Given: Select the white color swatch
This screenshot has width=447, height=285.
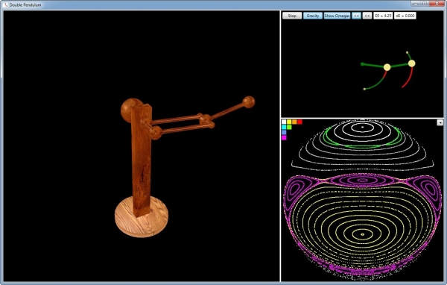Looking at the screenshot, I should [x=284, y=122].
